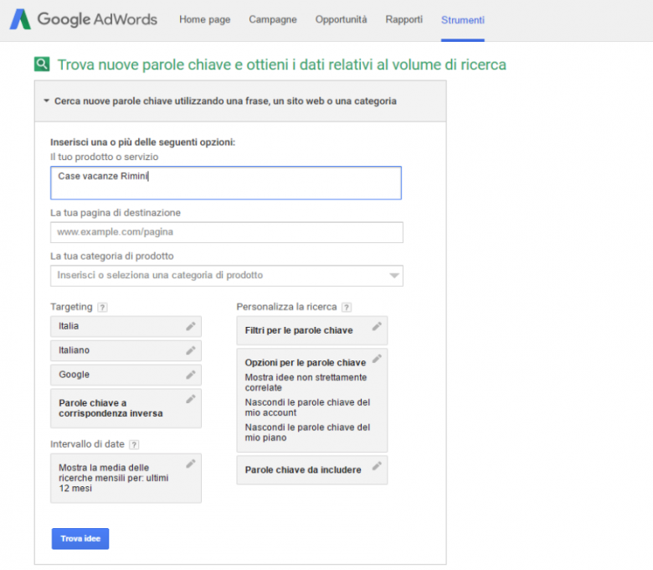Click Nascondi le parole chiave del mio account
This screenshot has width=653, height=570.
coord(307,407)
